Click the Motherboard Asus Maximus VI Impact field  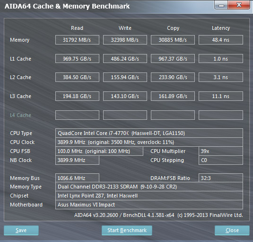tap(149, 205)
